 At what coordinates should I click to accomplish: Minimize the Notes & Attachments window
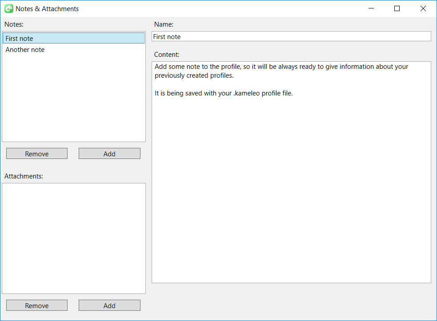click(x=371, y=8)
